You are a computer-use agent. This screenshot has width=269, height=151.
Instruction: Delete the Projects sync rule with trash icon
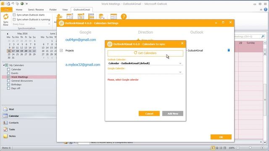pos(229,50)
